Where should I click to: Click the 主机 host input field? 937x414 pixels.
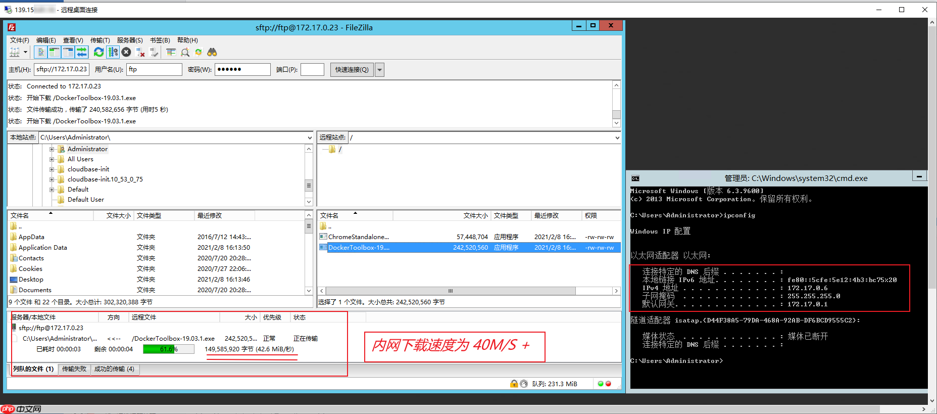click(x=62, y=69)
